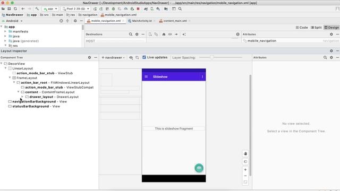Click the Auto Arrange icon
Viewport: 340px width, 191px height.
click(184, 34)
